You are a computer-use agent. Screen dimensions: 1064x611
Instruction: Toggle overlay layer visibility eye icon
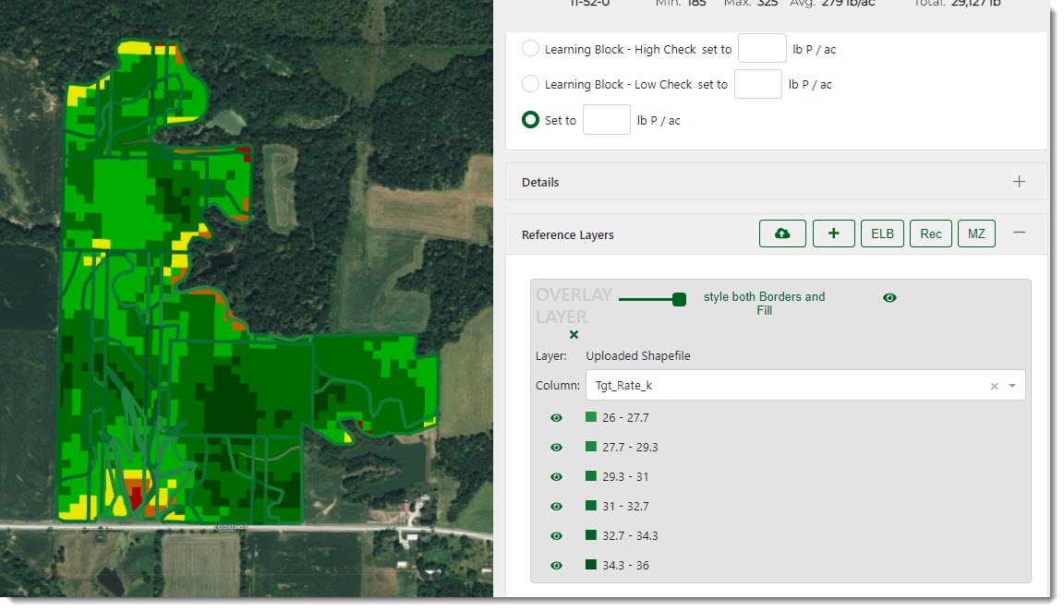coord(889,298)
